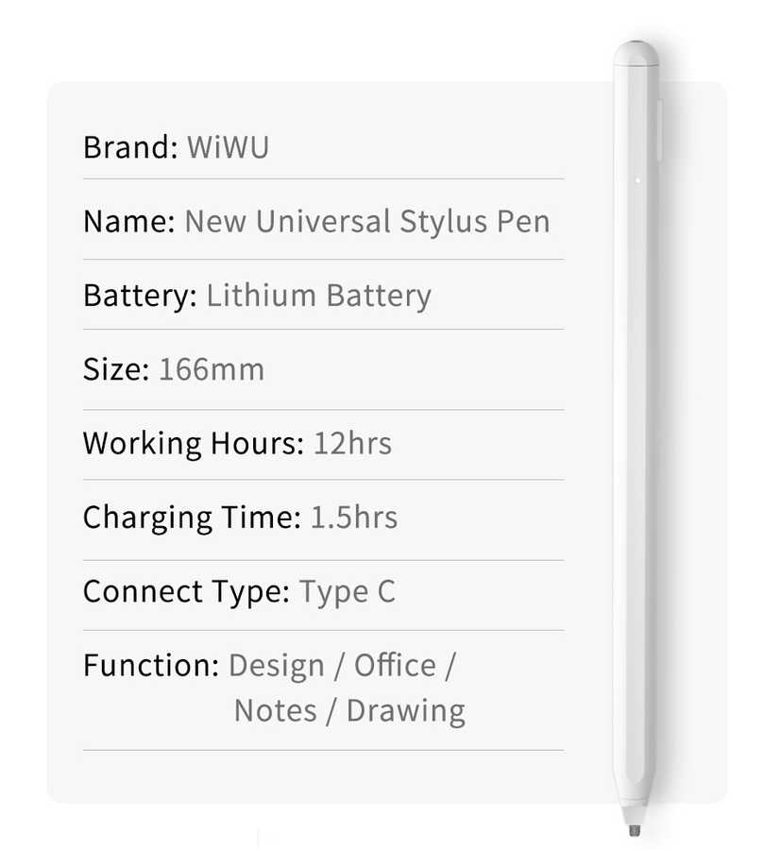The image size is (781, 850).
Task: Click the "Battery:" label
Action: coord(140,296)
